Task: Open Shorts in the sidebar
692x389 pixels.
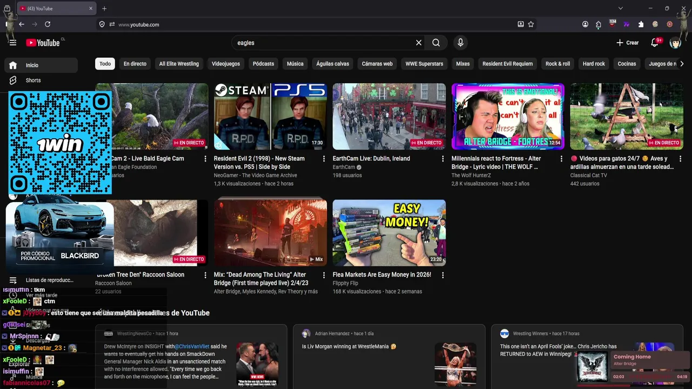Action: pyautogui.click(x=41, y=81)
